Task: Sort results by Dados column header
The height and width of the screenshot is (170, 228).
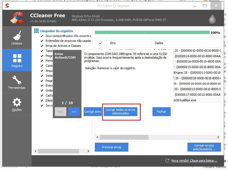Action: (186, 43)
